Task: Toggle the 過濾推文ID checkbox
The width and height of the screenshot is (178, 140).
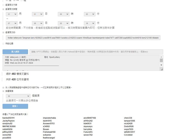Action: (x=3, y=33)
